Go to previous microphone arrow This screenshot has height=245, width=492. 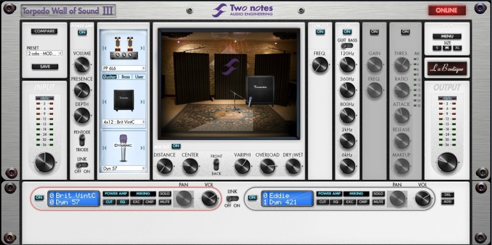(x=105, y=148)
